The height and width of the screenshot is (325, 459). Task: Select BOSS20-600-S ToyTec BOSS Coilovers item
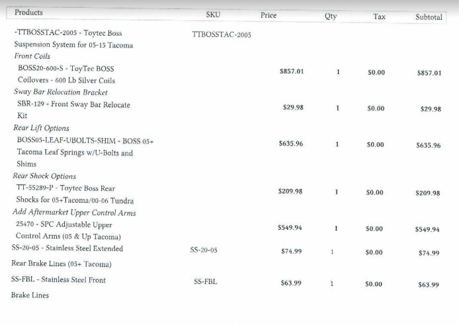click(x=66, y=74)
